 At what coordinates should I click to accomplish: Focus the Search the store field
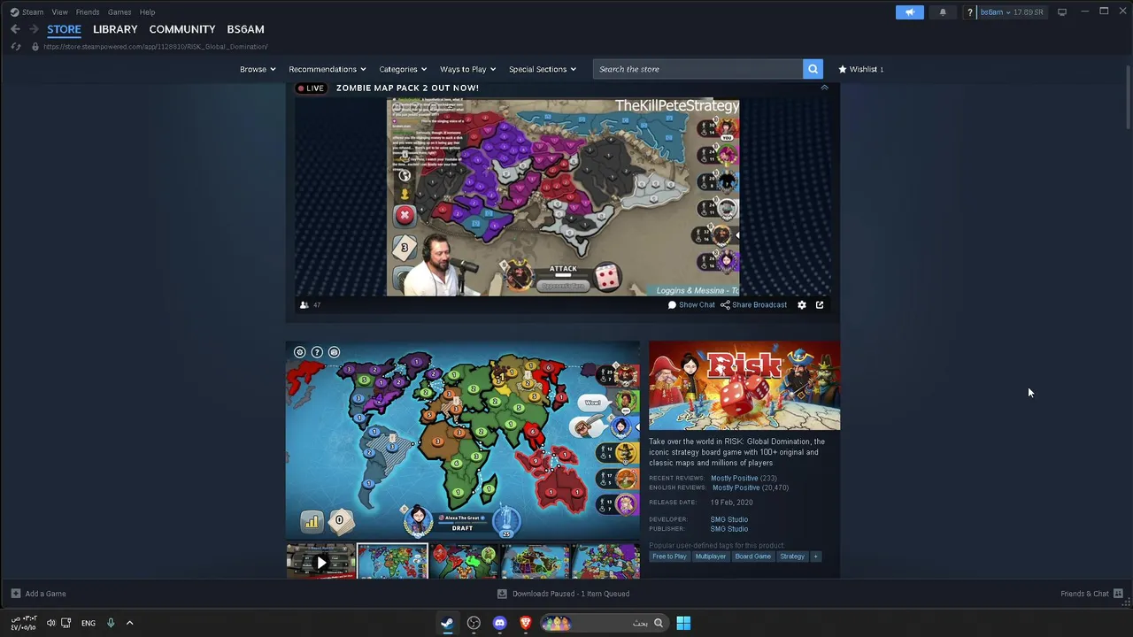698,69
